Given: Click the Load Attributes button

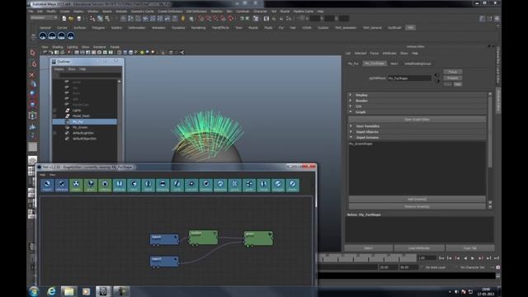Looking at the screenshot, I should tap(419, 248).
